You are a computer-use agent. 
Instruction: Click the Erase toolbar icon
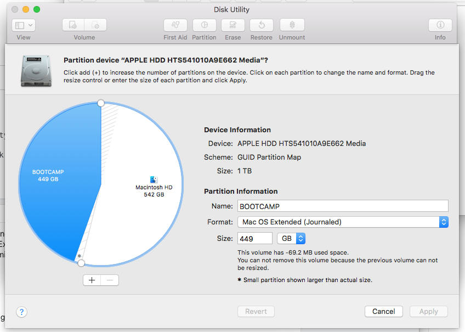[233, 25]
